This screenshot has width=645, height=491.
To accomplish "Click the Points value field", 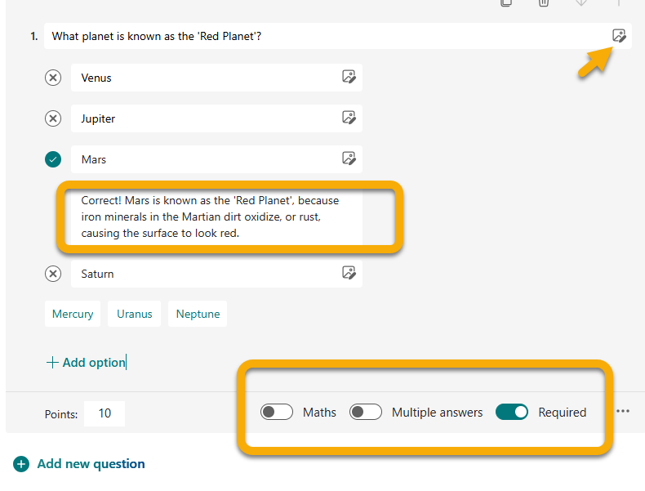I will [105, 413].
